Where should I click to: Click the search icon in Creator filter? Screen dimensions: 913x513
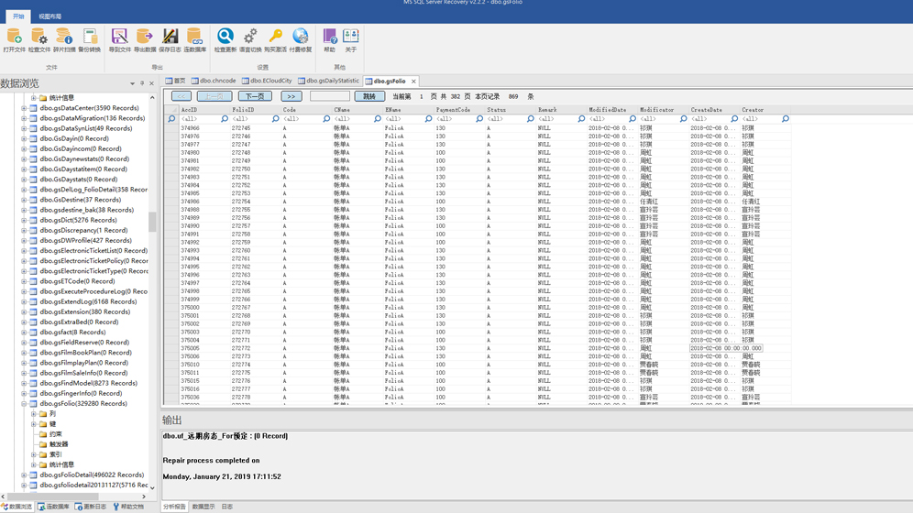point(786,119)
